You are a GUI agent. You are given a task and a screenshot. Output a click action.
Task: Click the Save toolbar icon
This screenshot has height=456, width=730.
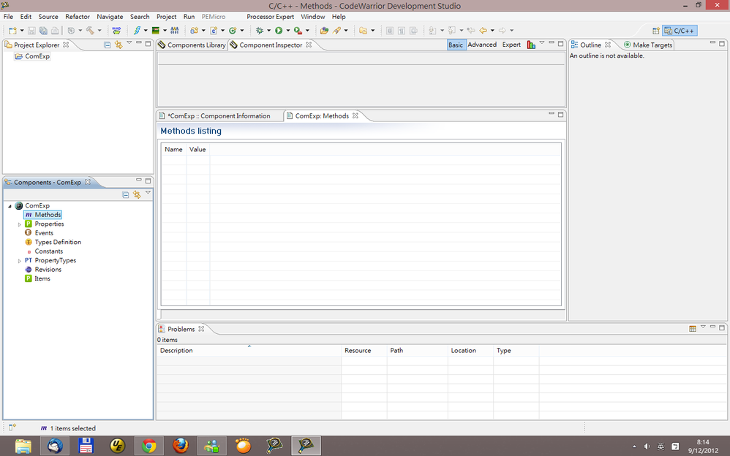click(x=31, y=31)
